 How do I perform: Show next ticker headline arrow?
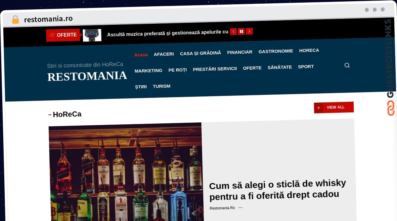(249, 31)
